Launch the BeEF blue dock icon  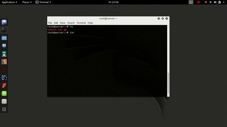tap(4, 78)
